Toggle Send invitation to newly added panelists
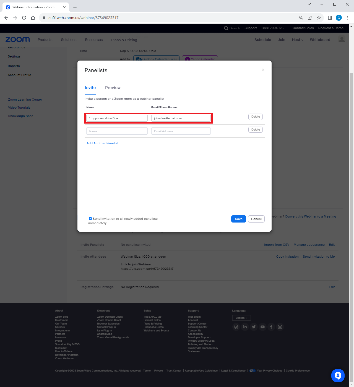354x387 pixels. (90, 219)
